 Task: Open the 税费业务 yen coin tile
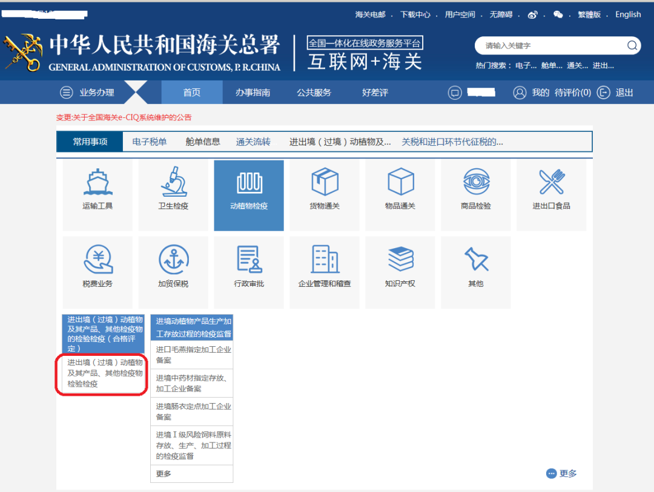[x=97, y=272]
